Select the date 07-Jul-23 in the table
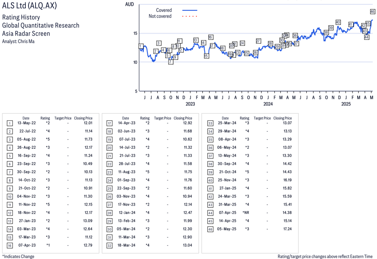 pos(127,139)
